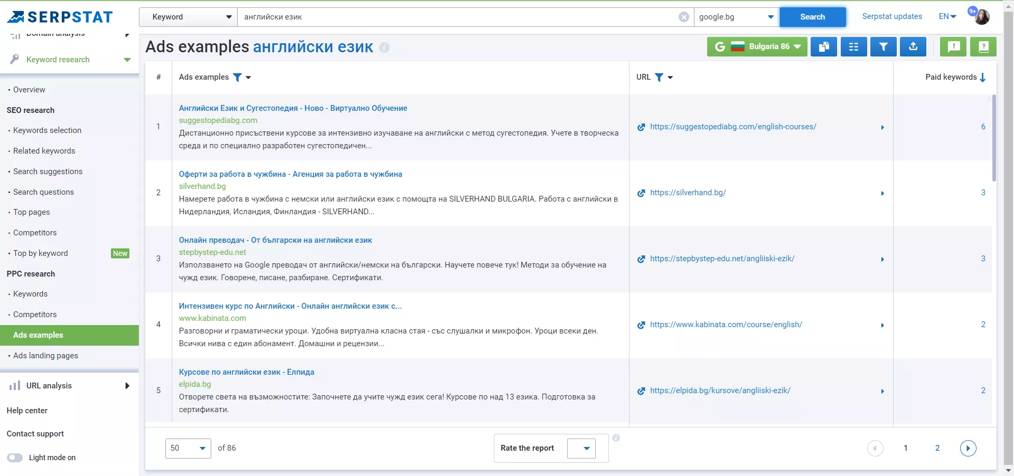The width and height of the screenshot is (1014, 476).
Task: Open the elpida.bg kursove angliiski-ezik URL
Action: [x=720, y=391]
